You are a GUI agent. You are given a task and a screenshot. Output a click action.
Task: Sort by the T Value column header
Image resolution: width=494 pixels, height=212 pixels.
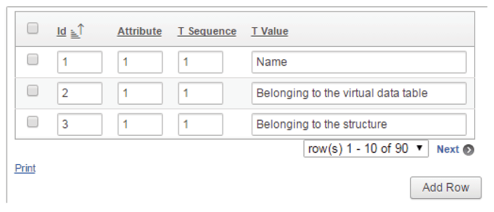tap(270, 31)
